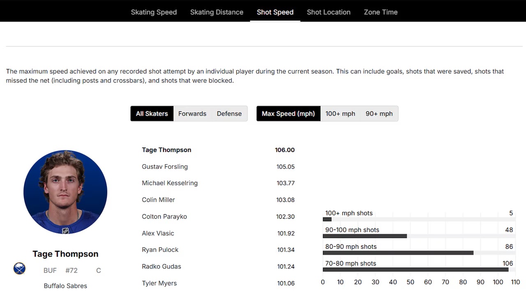Switch to the Skating Distance tab
Screen dimensions: 526x296
pyautogui.click(x=217, y=12)
